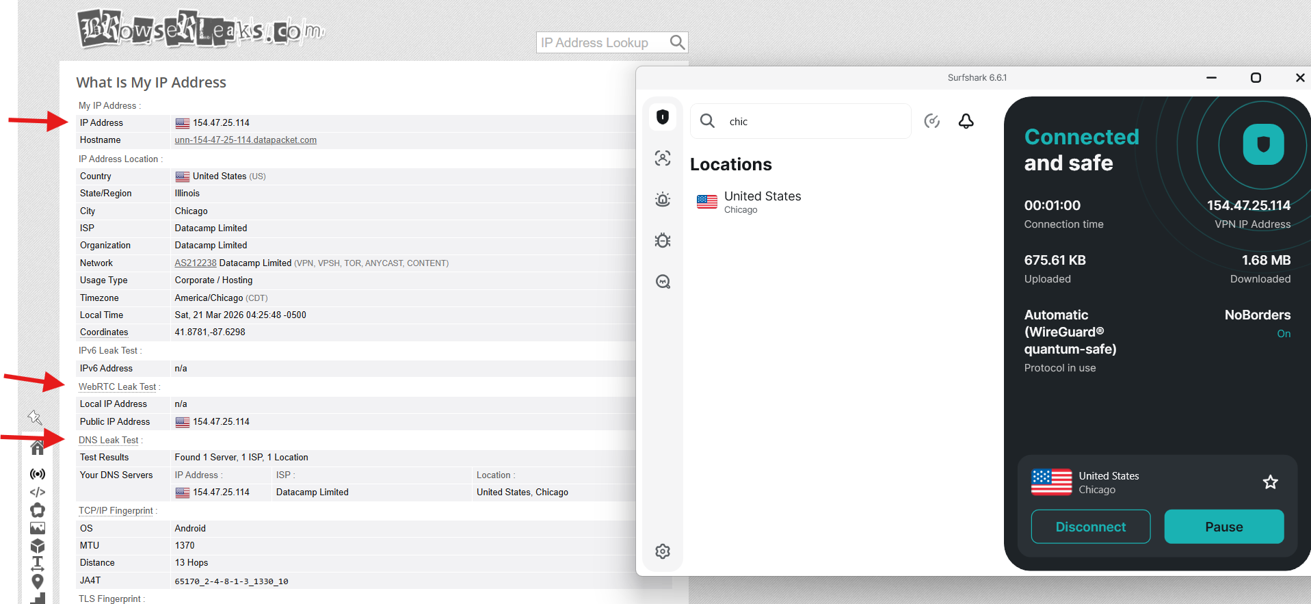1311x604 pixels.
Task: Open the WebRTC Leak Test link
Action: pyautogui.click(x=118, y=387)
